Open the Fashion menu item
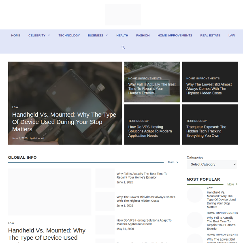This screenshot has width=243, height=243. tap(143, 36)
